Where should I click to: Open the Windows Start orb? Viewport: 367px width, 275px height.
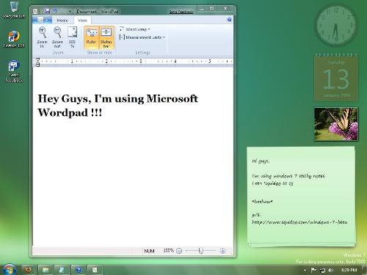point(9,270)
